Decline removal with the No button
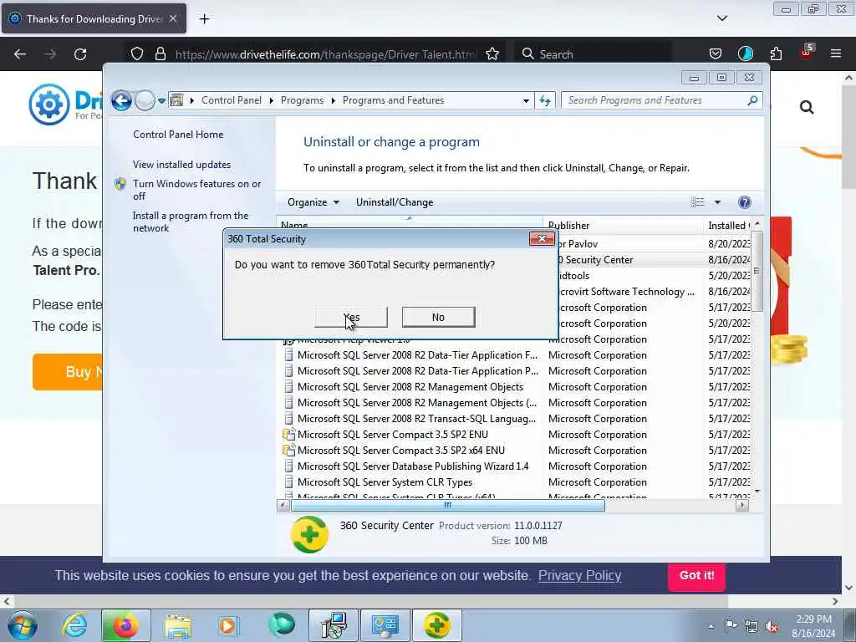Screen dimensions: 856x642 [438, 317]
